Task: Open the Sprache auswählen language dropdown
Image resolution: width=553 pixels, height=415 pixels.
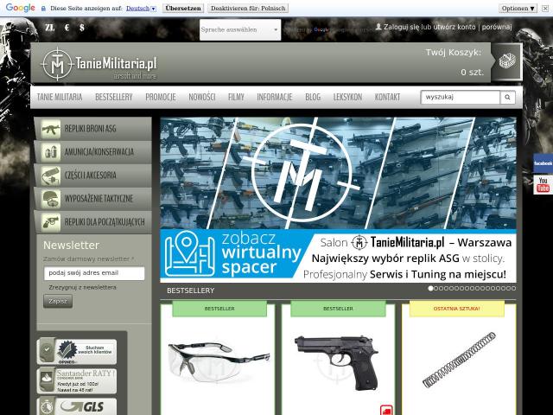Action: click(x=240, y=29)
